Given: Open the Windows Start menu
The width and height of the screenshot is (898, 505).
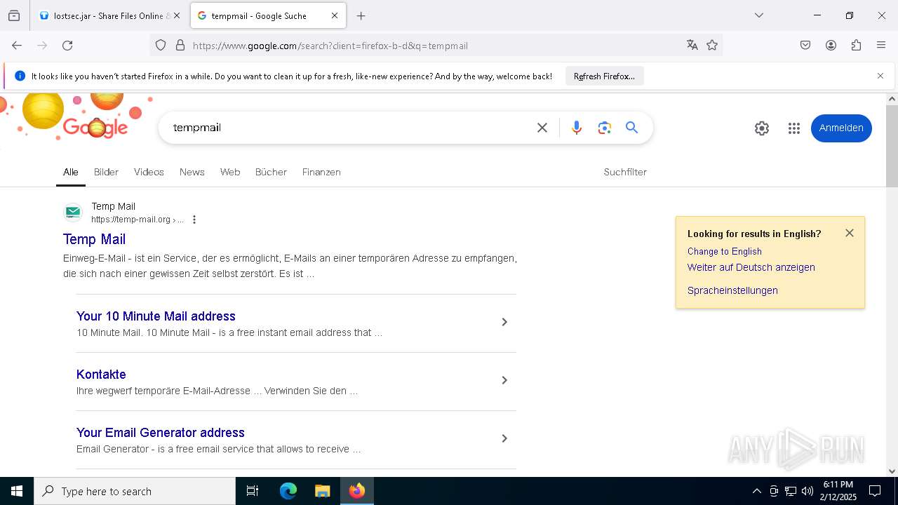Looking at the screenshot, I should point(17,491).
